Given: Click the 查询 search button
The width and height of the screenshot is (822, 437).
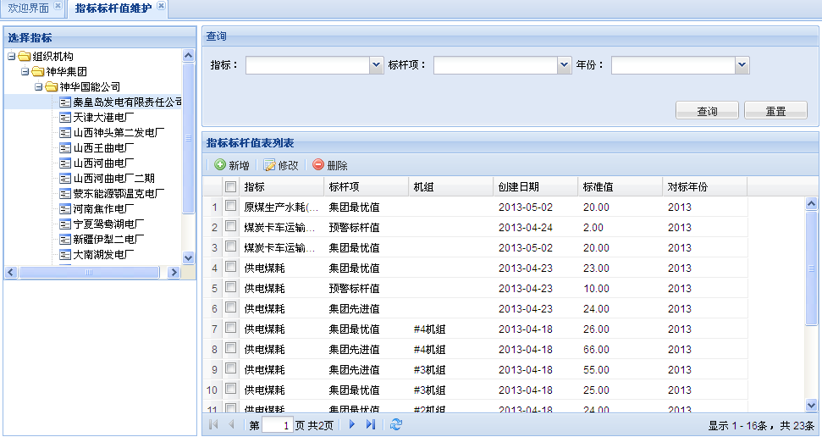Looking at the screenshot, I should [707, 111].
